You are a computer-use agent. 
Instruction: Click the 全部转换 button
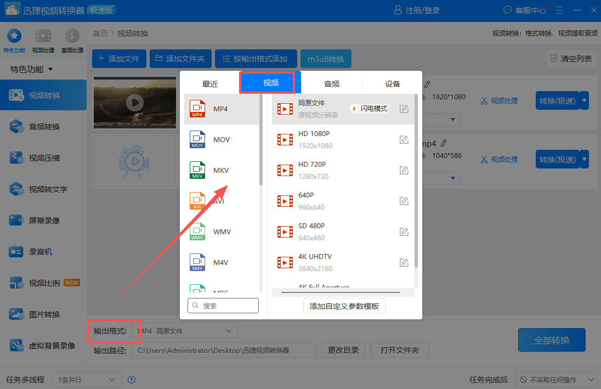coord(552,340)
